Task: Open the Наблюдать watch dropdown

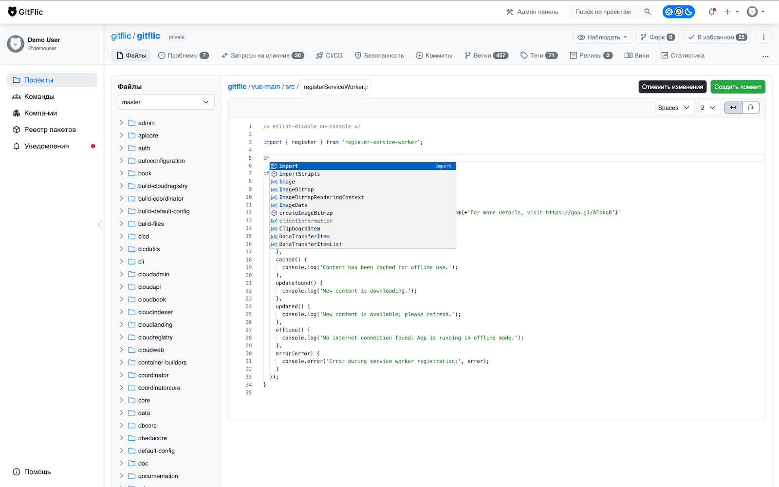Action: coord(602,37)
